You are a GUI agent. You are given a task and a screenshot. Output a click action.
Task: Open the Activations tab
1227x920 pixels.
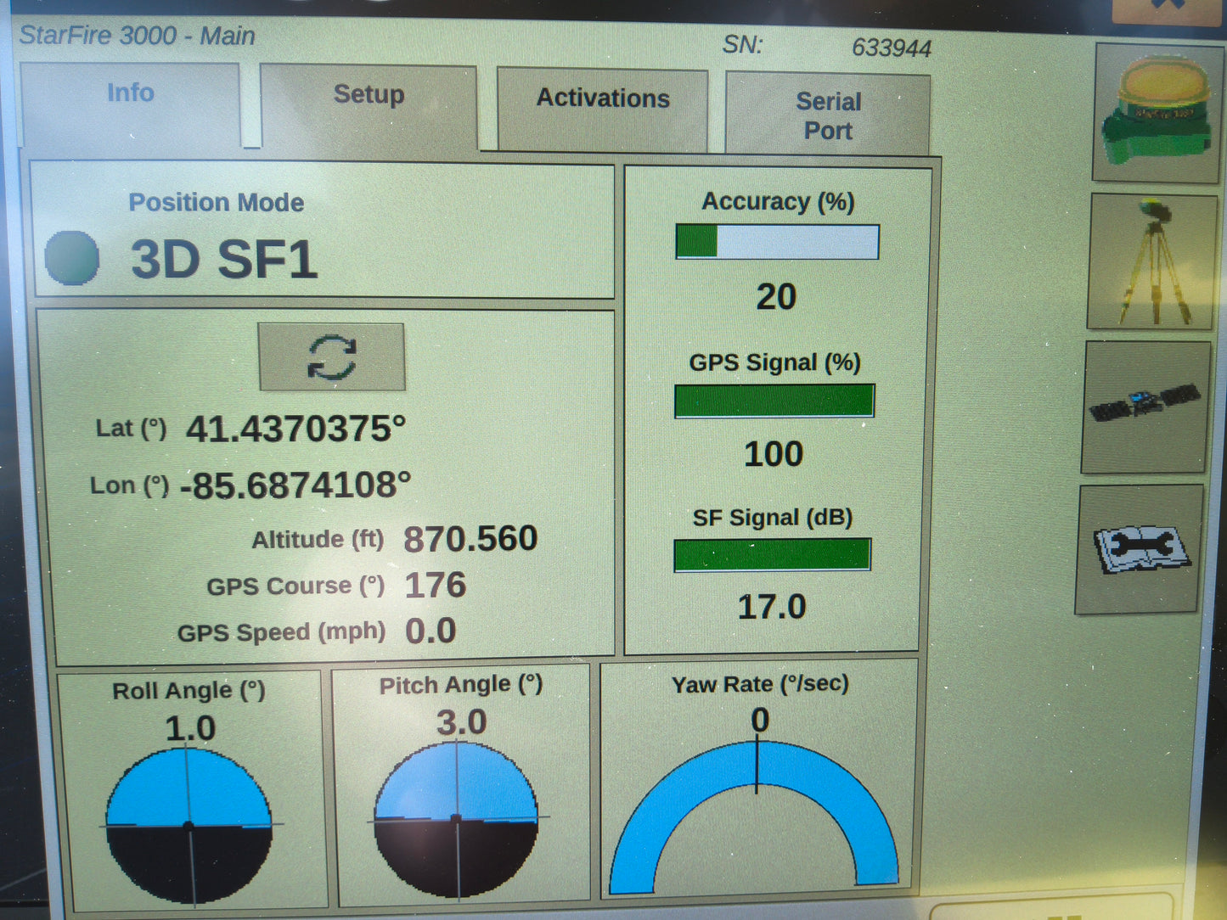point(603,110)
